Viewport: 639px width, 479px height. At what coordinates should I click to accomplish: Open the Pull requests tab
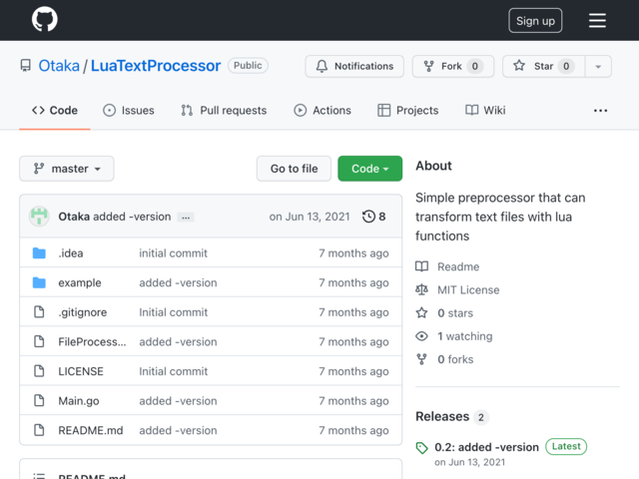tap(224, 111)
